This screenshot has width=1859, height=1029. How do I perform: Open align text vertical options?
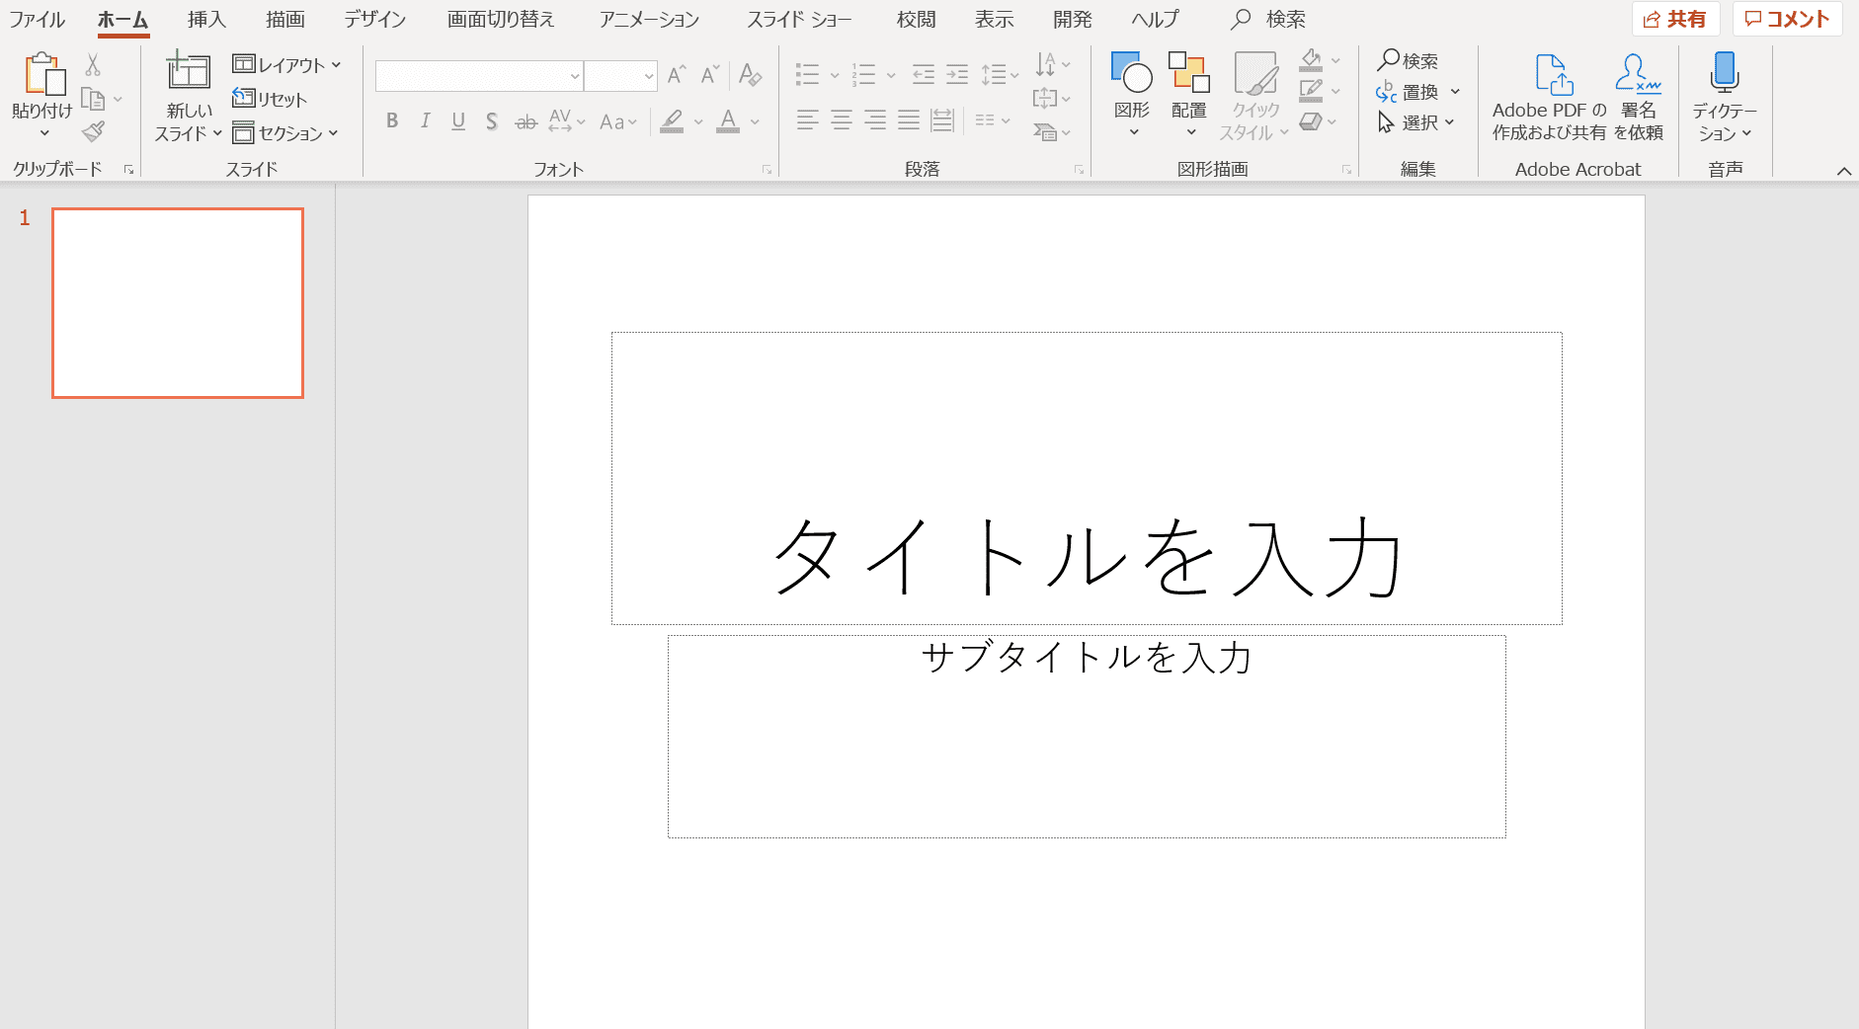1052,98
